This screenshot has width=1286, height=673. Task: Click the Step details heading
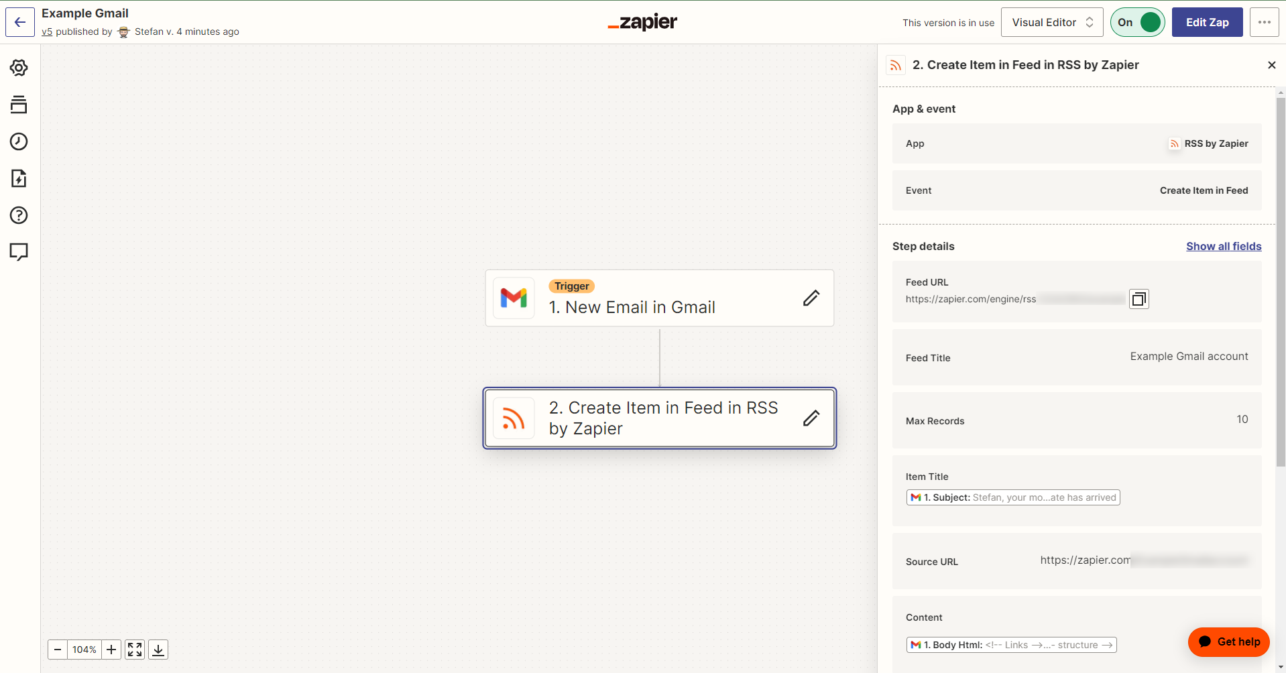[923, 246]
